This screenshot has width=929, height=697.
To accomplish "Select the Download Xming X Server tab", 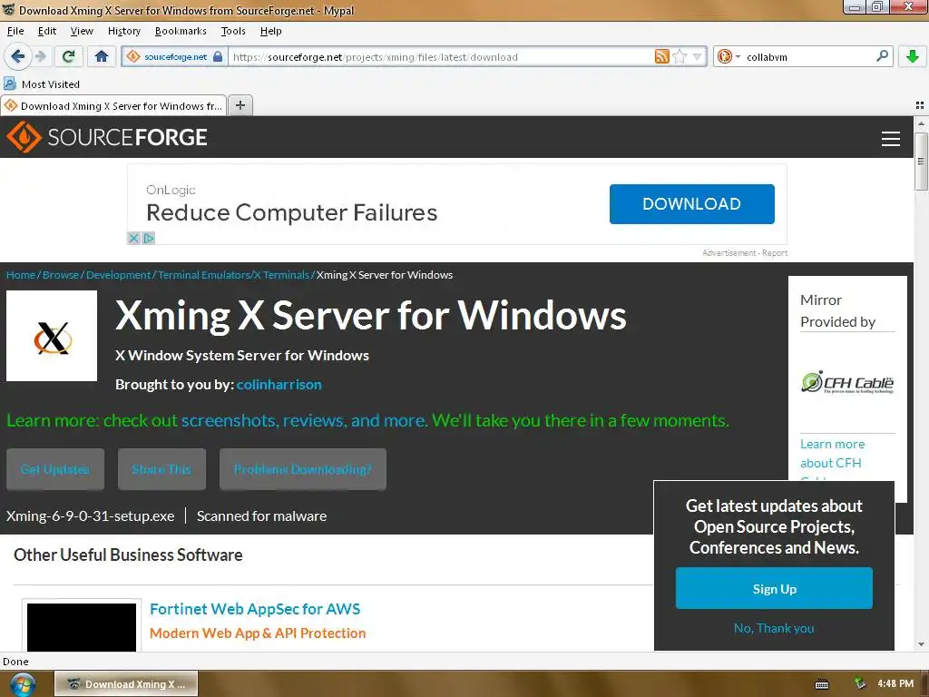I will tap(113, 106).
